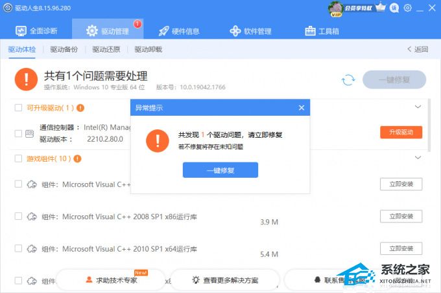Collapse the 可升级驱动 section chevron

pos(418,107)
